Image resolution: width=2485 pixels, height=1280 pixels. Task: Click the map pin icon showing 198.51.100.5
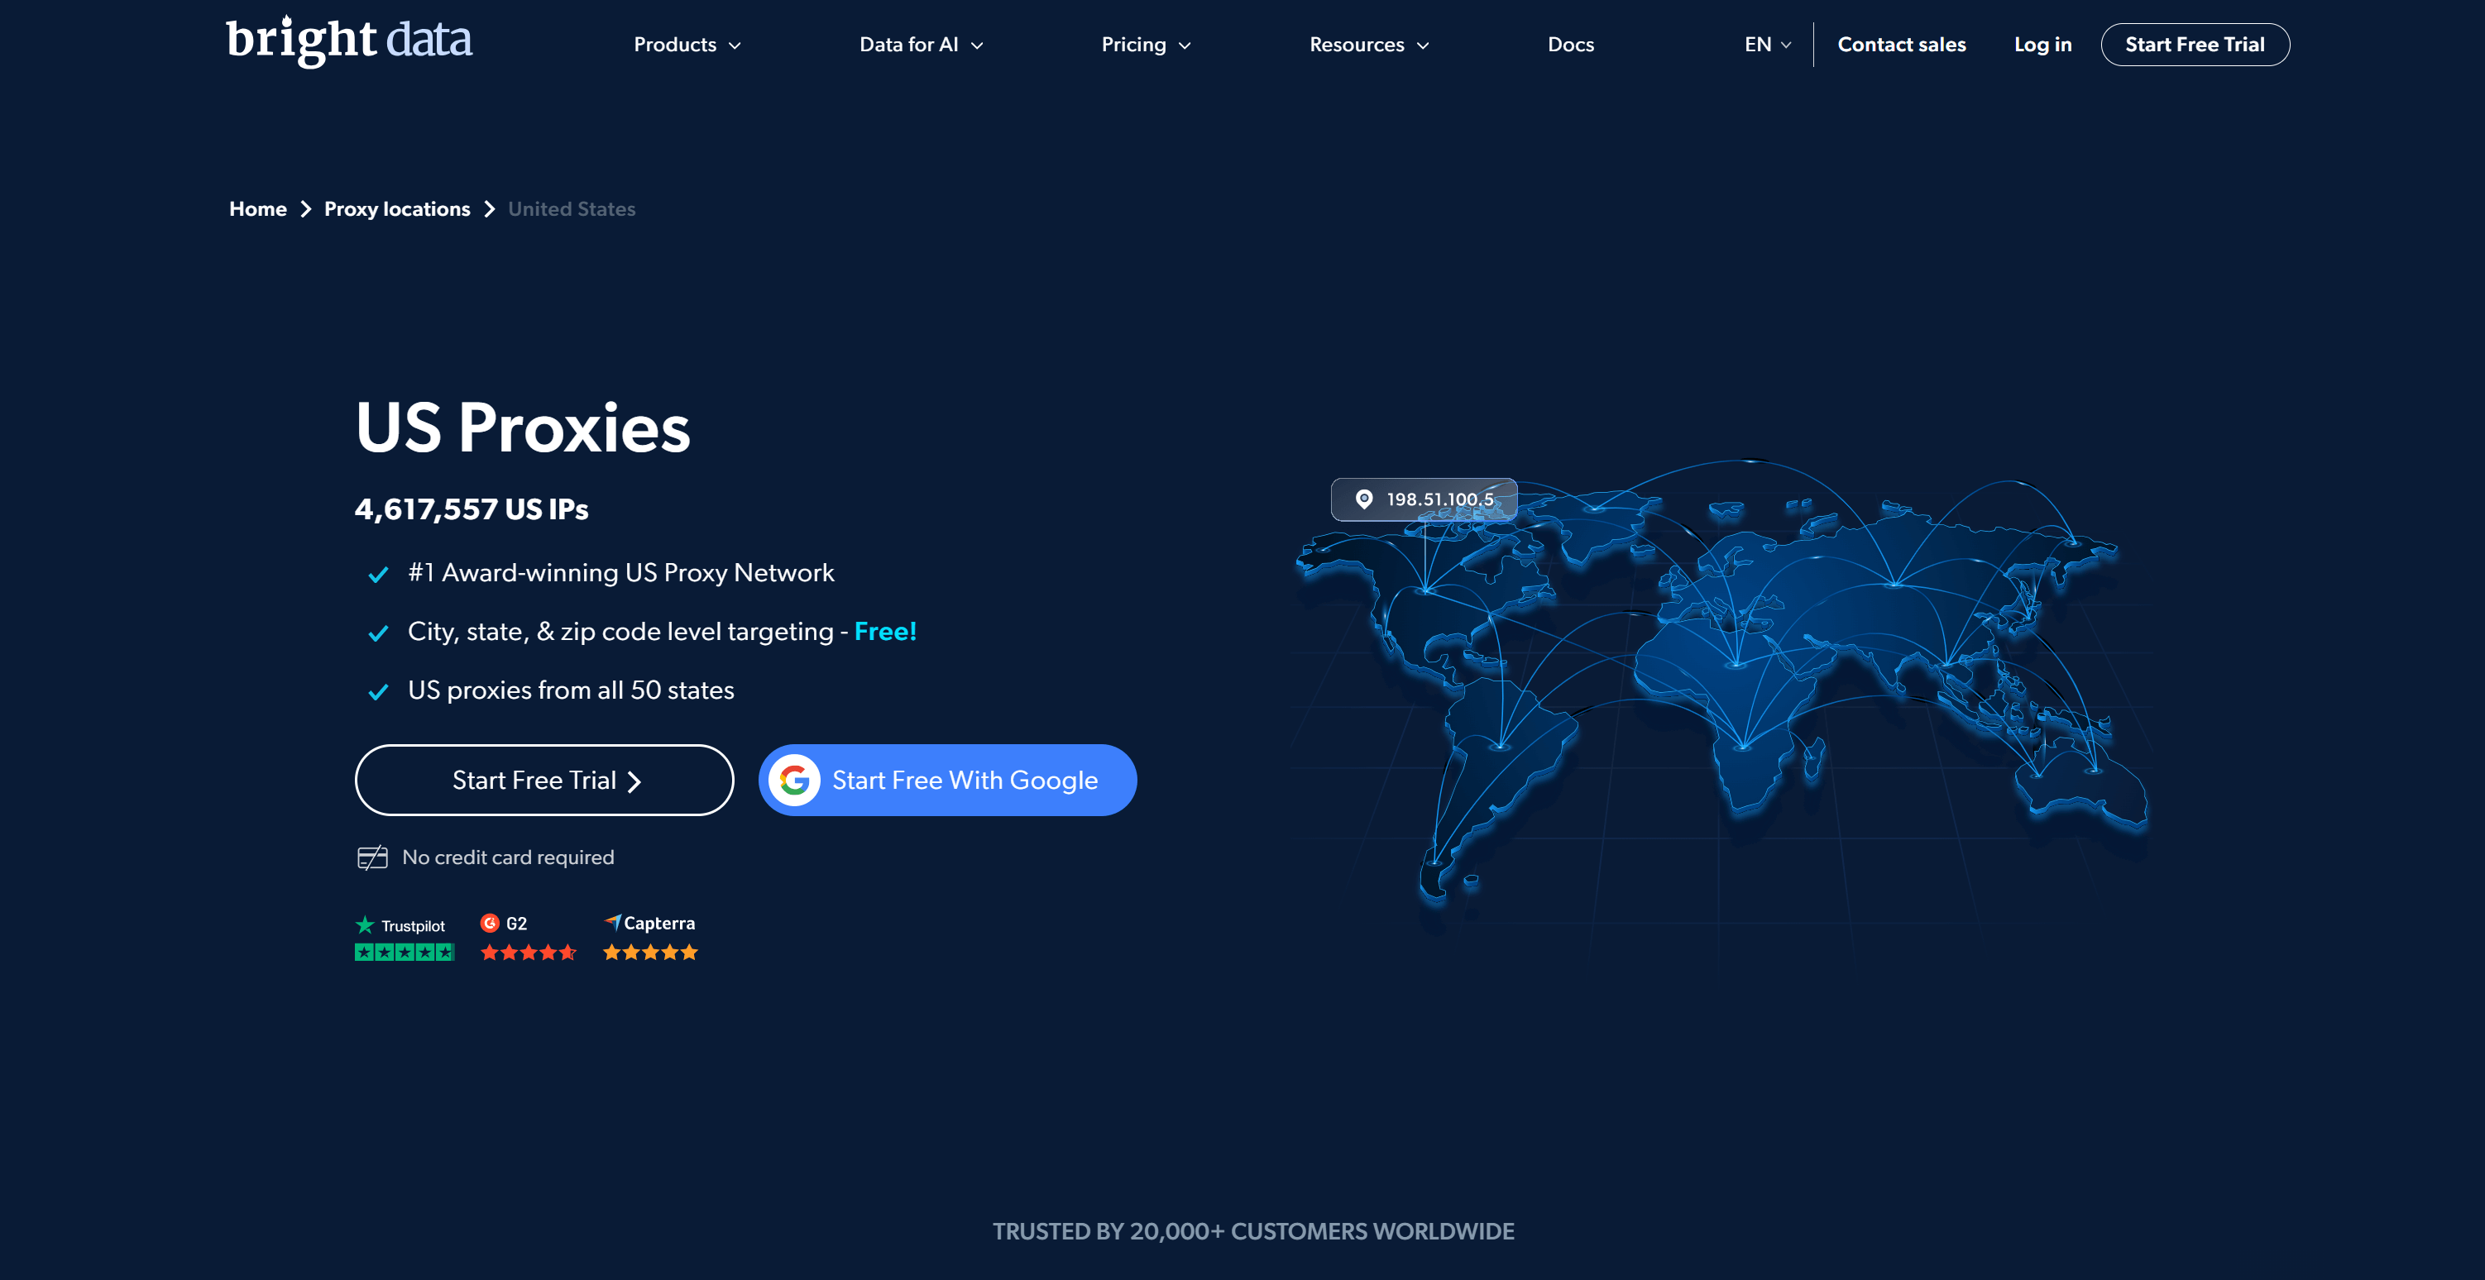(1364, 499)
